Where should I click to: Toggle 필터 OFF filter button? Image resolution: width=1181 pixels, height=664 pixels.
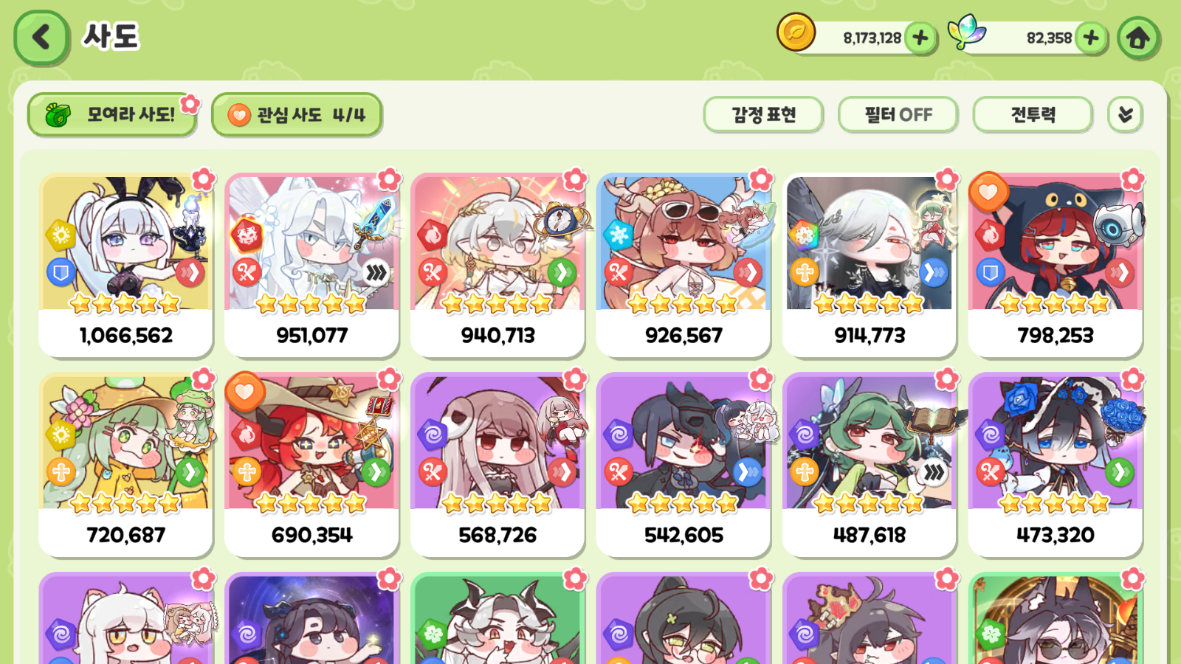[898, 115]
